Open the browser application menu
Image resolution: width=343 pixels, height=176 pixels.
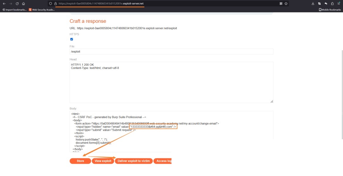pos(339,4)
